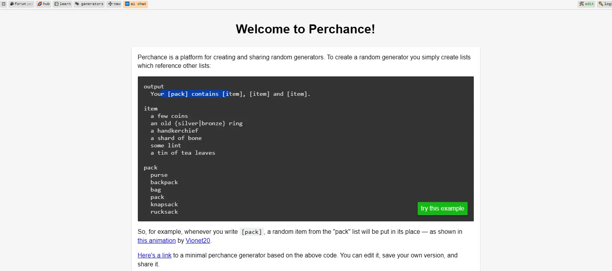The height and width of the screenshot is (271, 612).
Task: Click the edit button with tools icon
Action: tap(586, 4)
